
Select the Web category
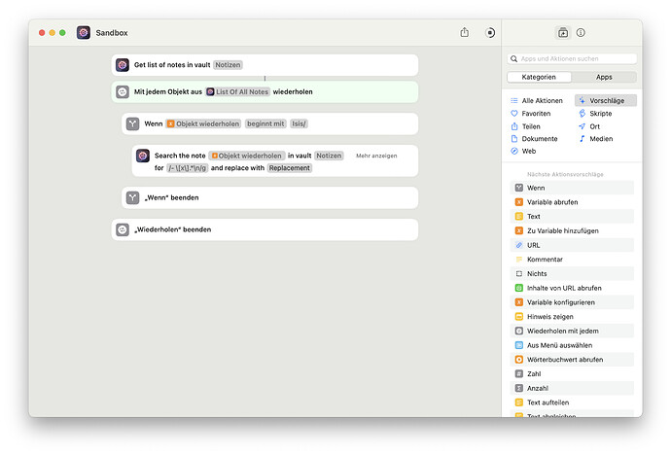[523, 152]
